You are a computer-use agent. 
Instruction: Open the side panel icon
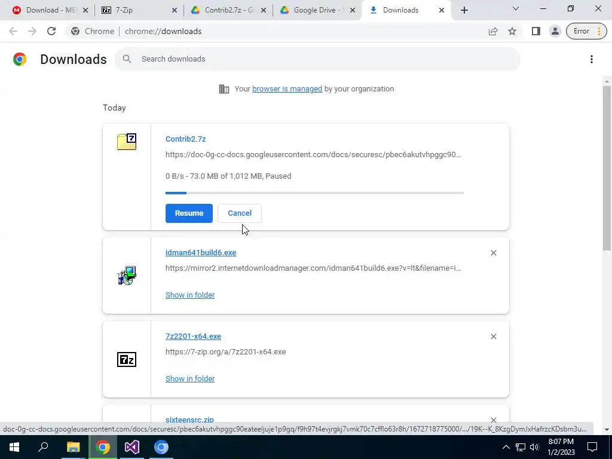[x=536, y=31]
